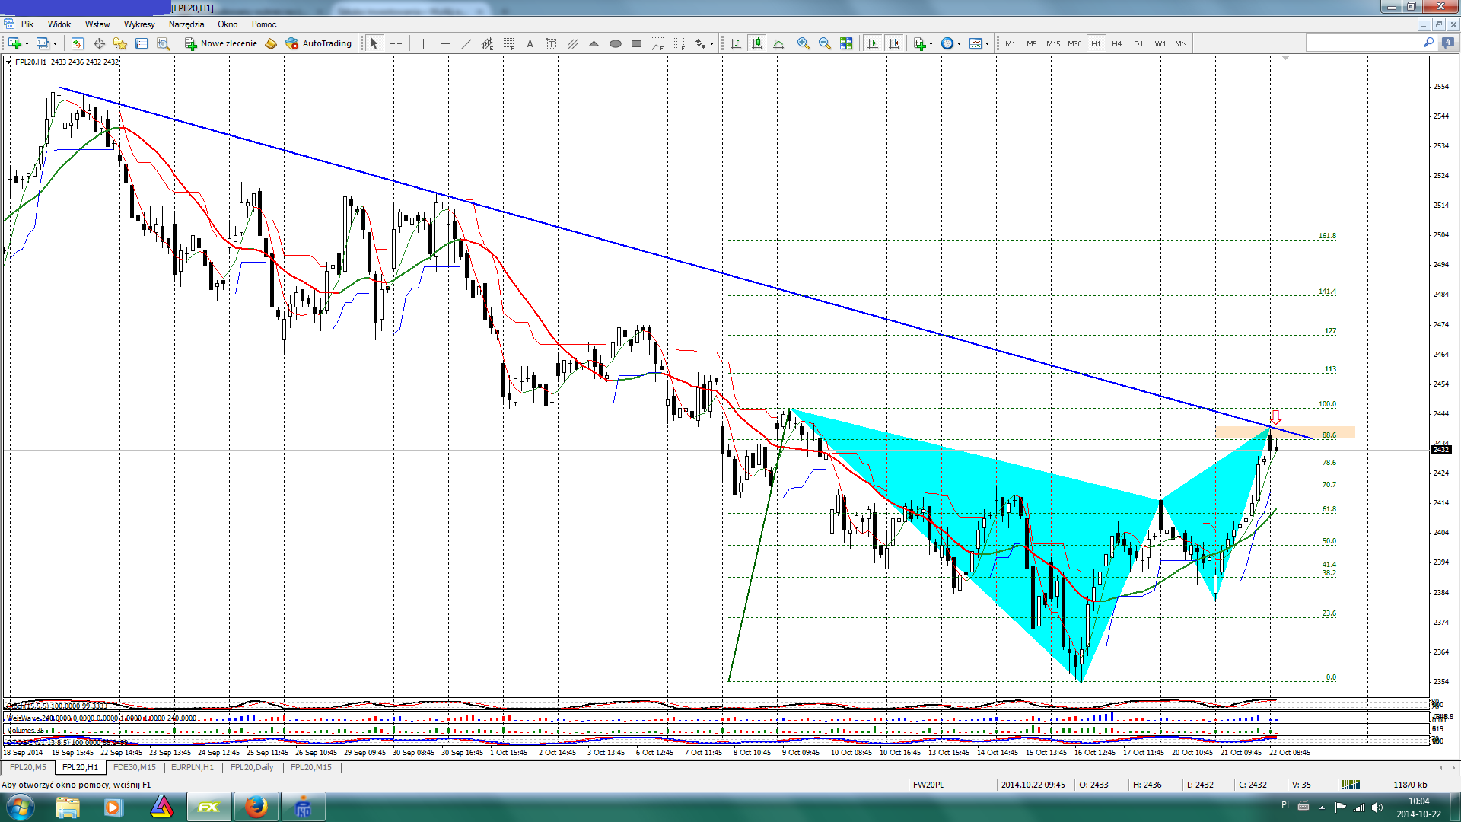
Task: Click the Nowe zlecenie button
Action: coord(221,43)
